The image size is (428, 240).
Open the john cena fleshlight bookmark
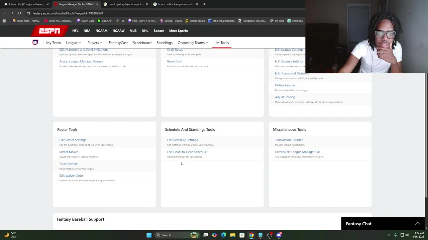pyautogui.click(x=221, y=21)
